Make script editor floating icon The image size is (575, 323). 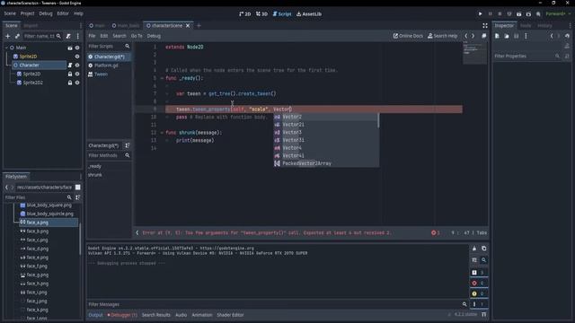(484, 36)
